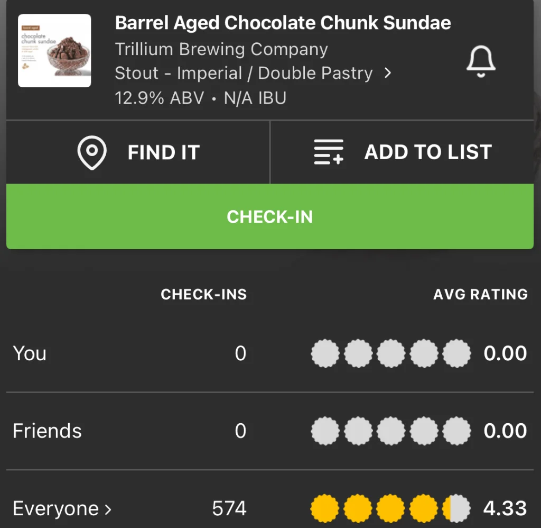Expand the Everyone check-ins chevron

click(108, 509)
